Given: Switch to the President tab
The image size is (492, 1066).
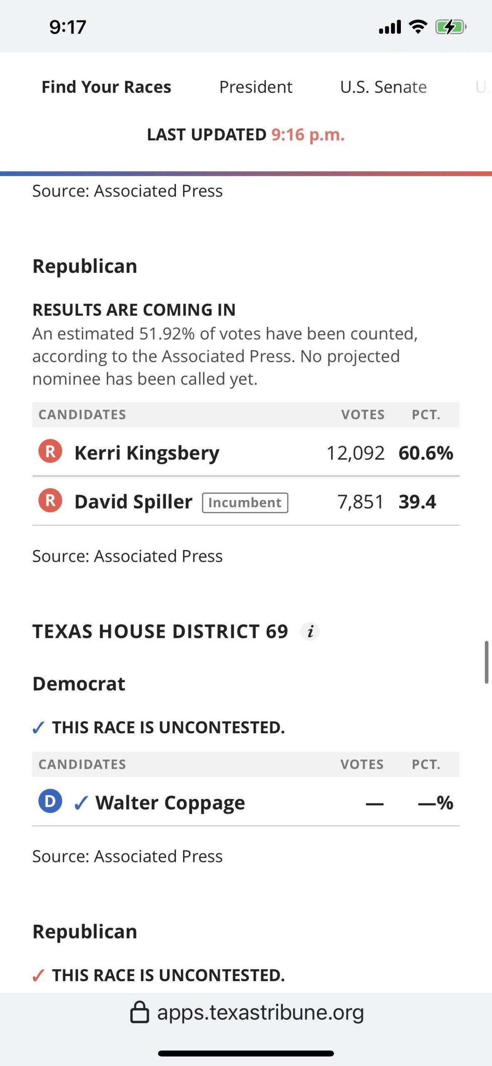Looking at the screenshot, I should coord(256,87).
